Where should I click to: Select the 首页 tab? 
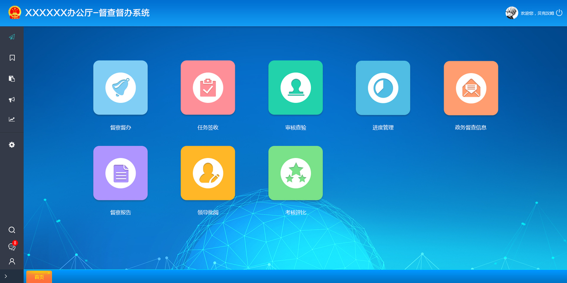(39, 277)
